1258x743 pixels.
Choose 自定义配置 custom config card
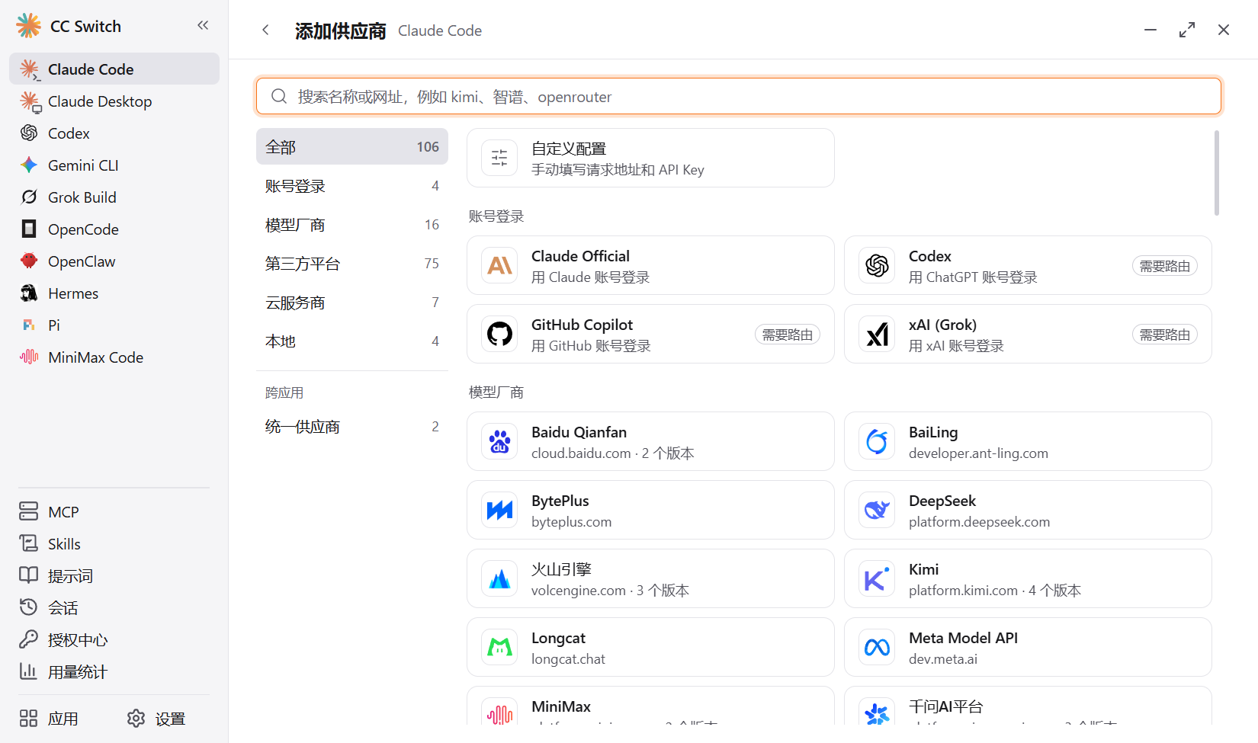[650, 158]
